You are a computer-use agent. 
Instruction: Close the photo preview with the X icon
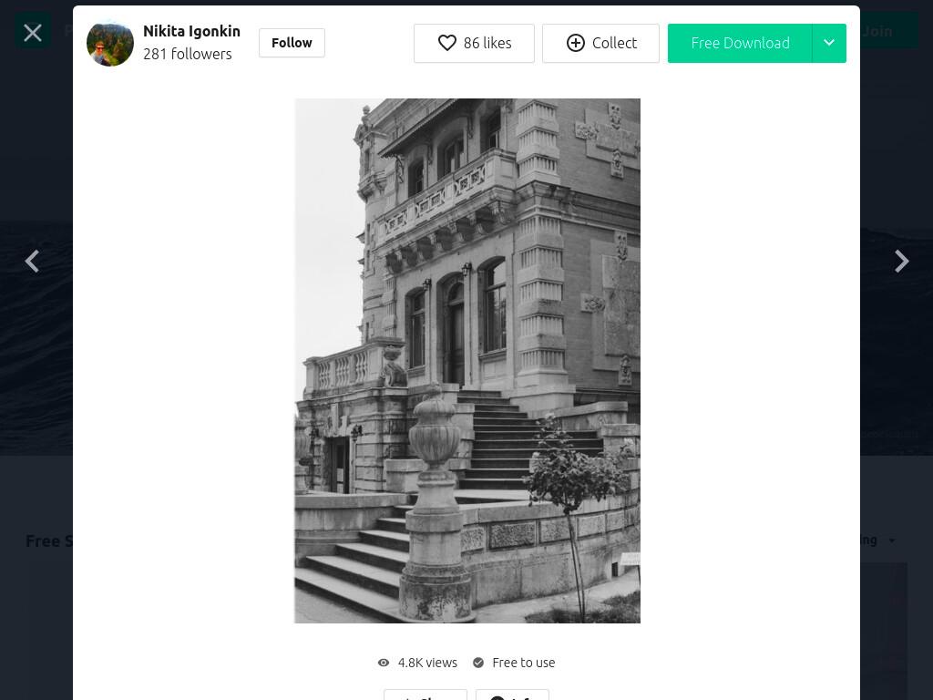coord(33,32)
